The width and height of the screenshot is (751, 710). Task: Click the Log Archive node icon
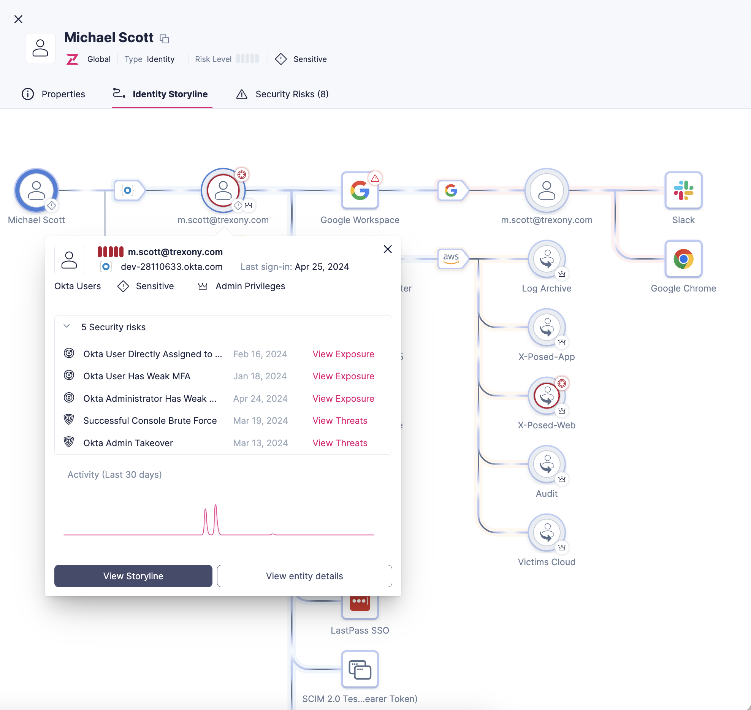(x=547, y=259)
